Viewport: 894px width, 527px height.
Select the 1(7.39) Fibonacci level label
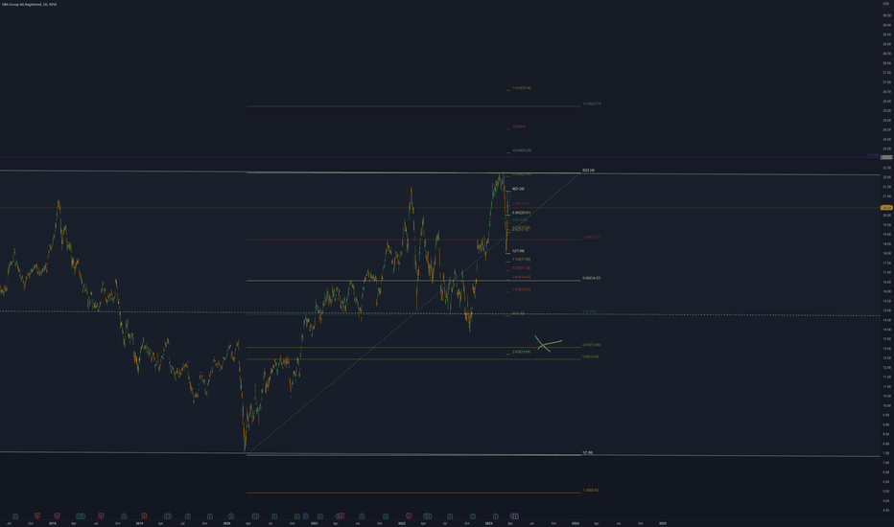coord(588,452)
